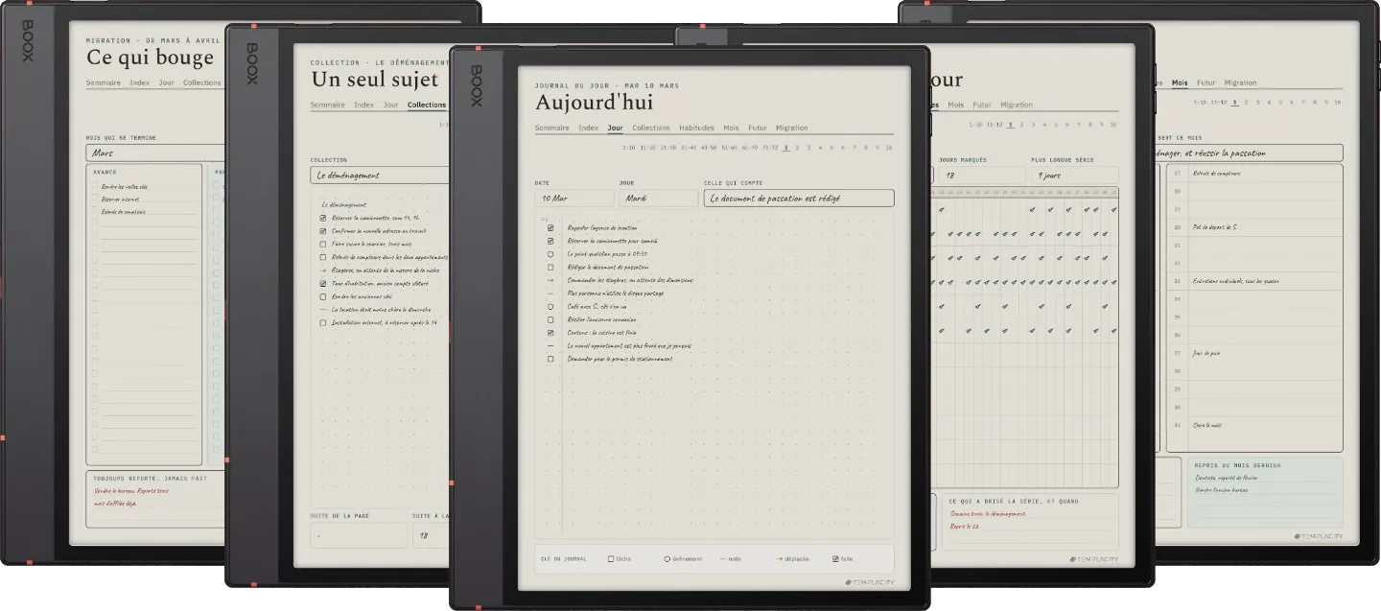
Task: Click text Le nouvel appartement est plus froid
Action: 629,345
